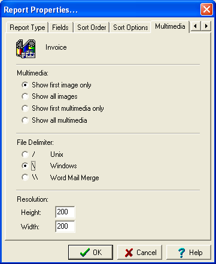This screenshot has width=216, height=264.
Task: Open the Sort Options tab
Action: coord(130,28)
